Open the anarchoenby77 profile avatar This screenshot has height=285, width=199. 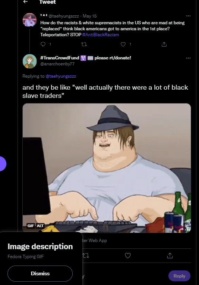(x=29, y=61)
